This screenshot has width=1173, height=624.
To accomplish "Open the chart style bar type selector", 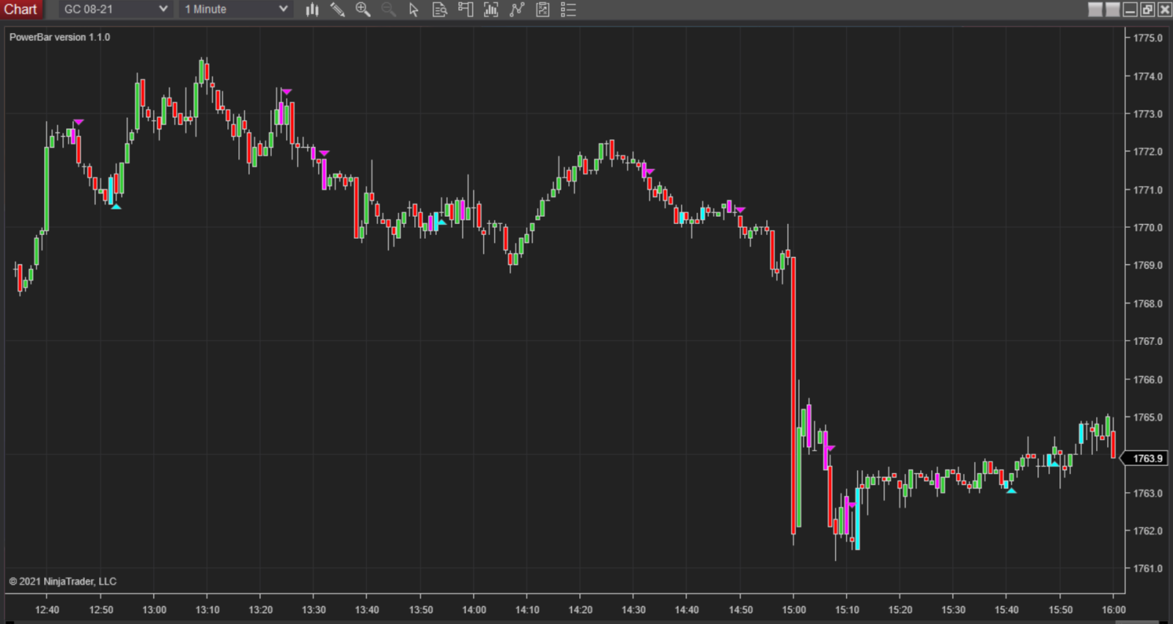I will [x=312, y=10].
